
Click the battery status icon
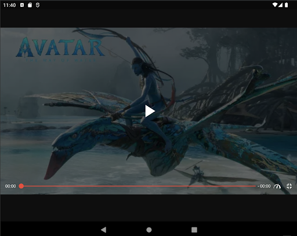[x=287, y=5]
